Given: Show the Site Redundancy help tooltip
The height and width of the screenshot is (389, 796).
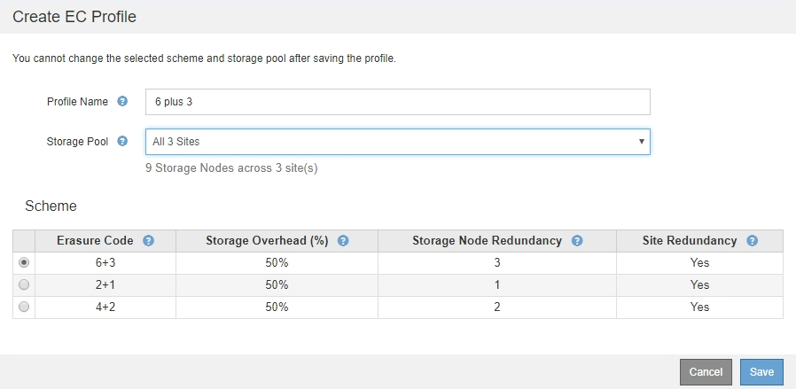Looking at the screenshot, I should pos(752,241).
